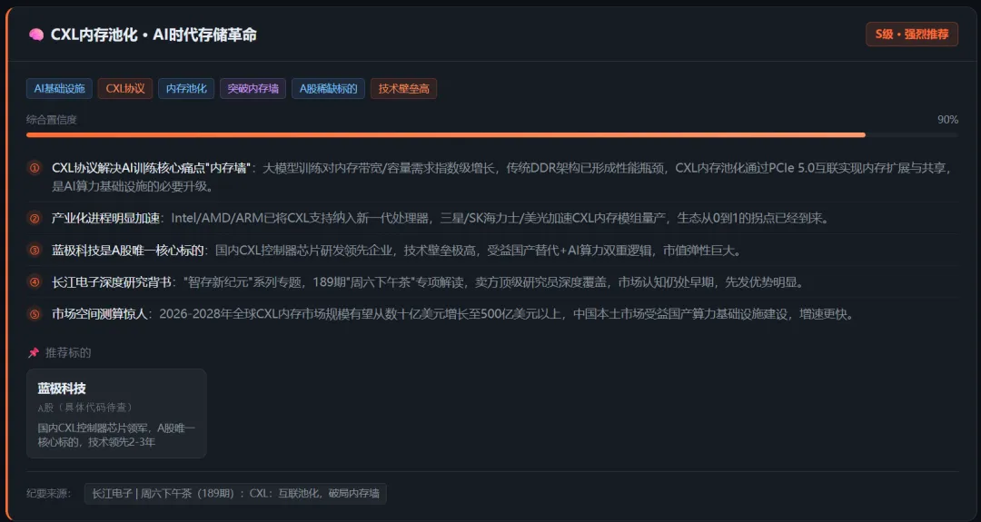Screen dimensions: 981x522
Task: Click the 综合置信度 label
Action: pos(51,120)
